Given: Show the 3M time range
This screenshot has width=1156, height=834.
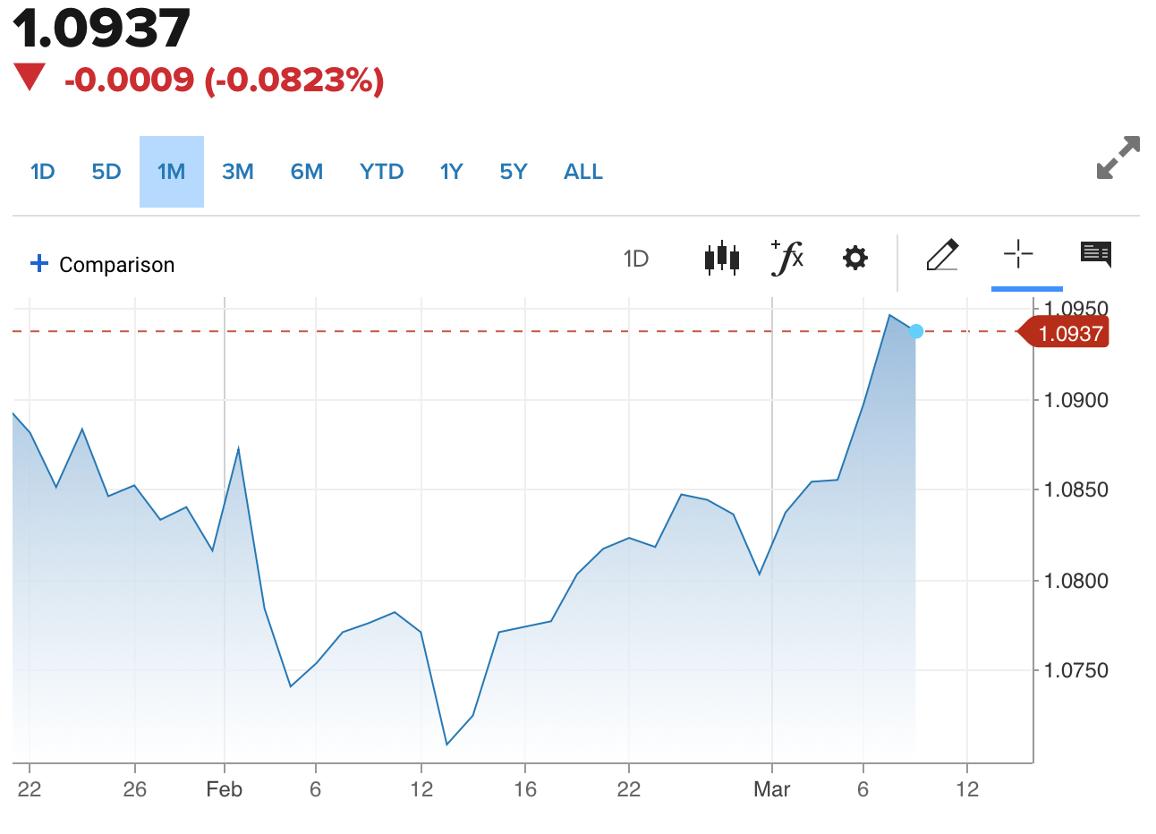Looking at the screenshot, I should [238, 172].
